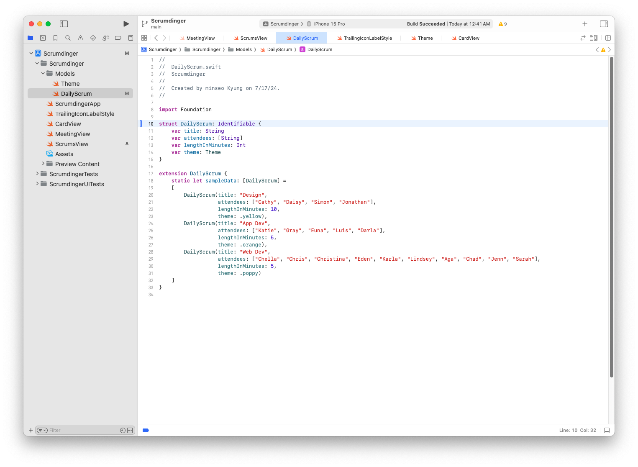Viewport: 638px width, 467px height.
Task: Collapse the Models folder
Action: click(43, 73)
